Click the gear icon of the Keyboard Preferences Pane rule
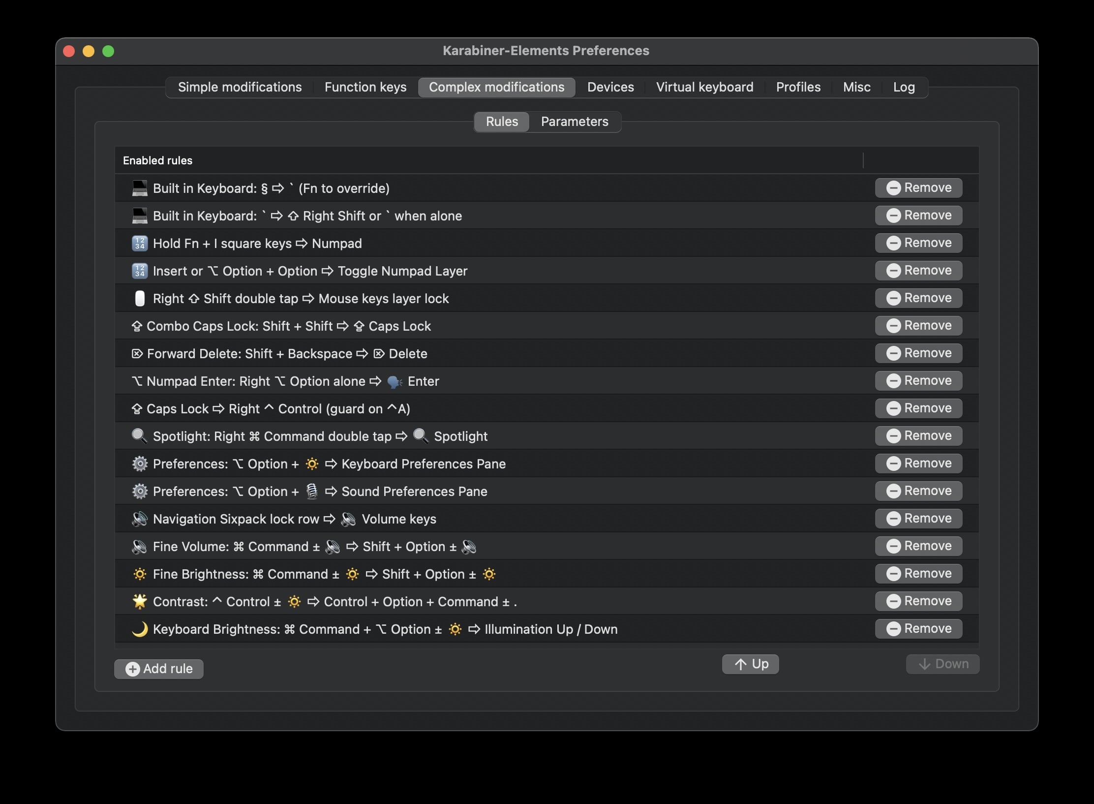Screen dimensions: 1094x804 140,464
